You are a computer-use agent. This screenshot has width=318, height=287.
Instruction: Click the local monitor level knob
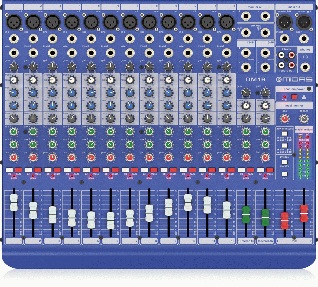pyautogui.click(x=284, y=119)
